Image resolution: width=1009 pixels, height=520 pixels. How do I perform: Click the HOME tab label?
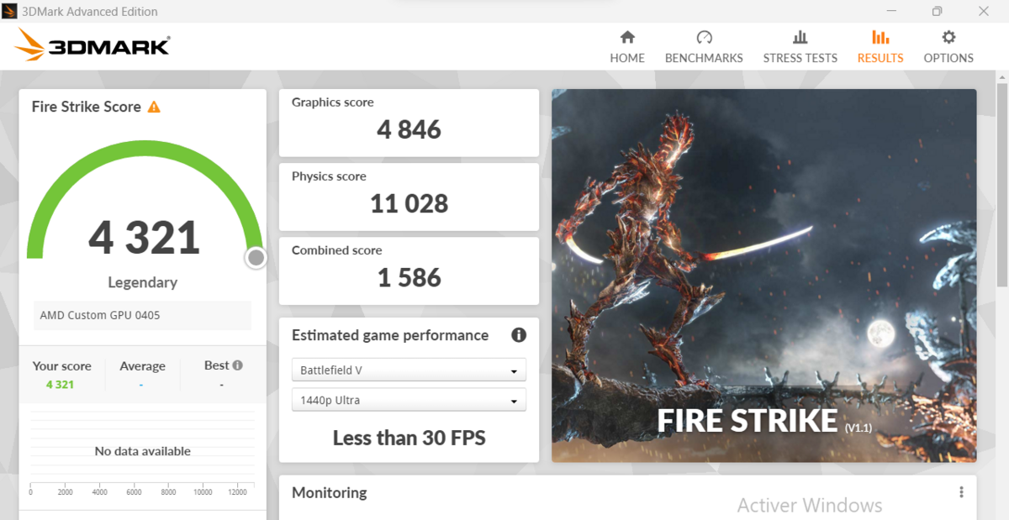(627, 58)
